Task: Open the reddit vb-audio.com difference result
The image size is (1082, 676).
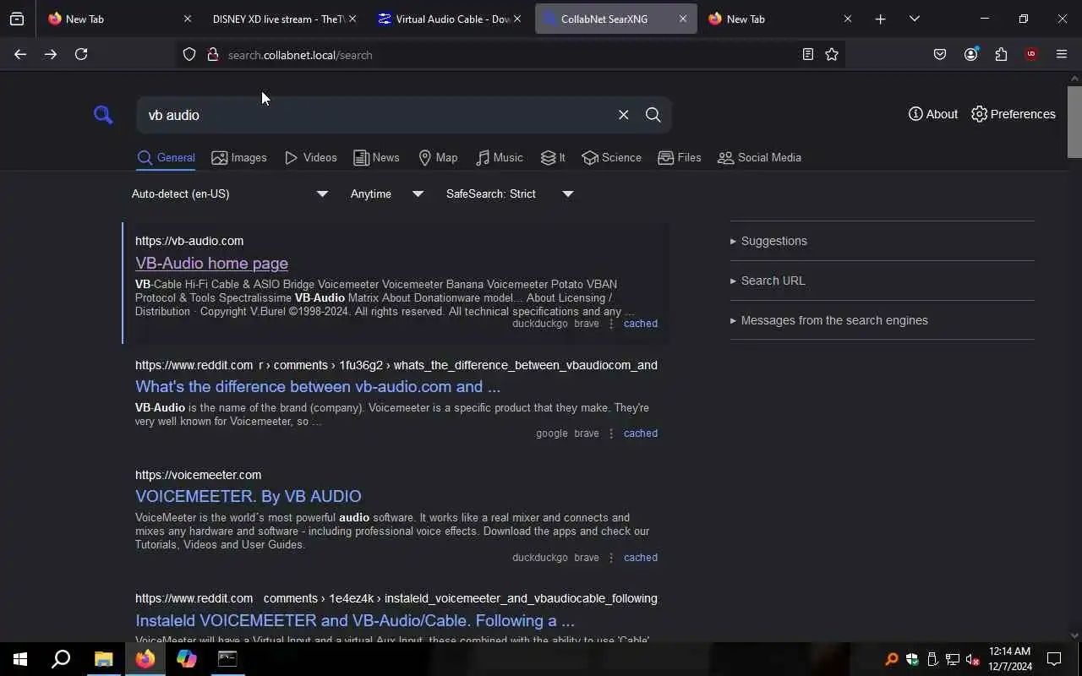Action: [318, 386]
